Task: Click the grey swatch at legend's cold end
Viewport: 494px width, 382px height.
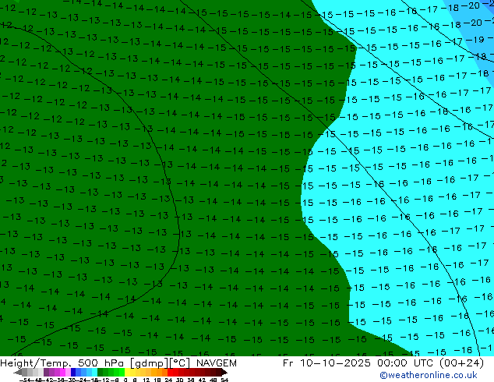Action: pyautogui.click(x=25, y=372)
